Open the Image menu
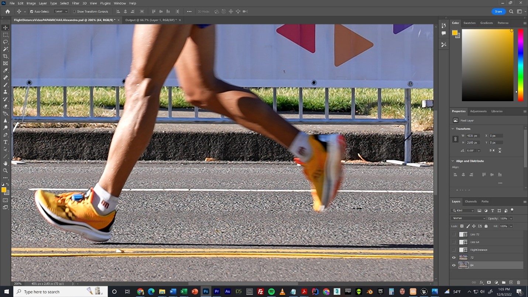 [31, 3]
